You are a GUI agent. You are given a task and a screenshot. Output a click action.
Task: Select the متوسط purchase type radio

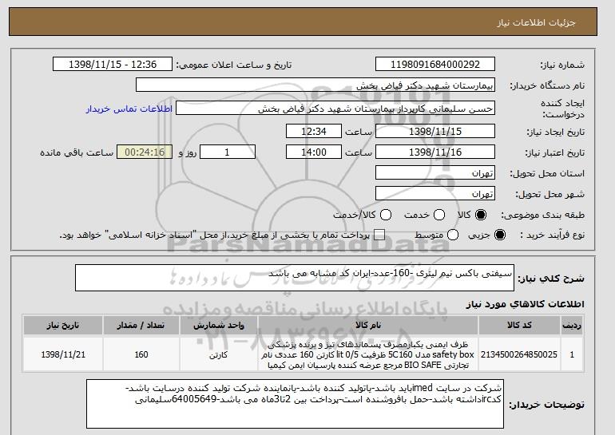tap(453, 235)
